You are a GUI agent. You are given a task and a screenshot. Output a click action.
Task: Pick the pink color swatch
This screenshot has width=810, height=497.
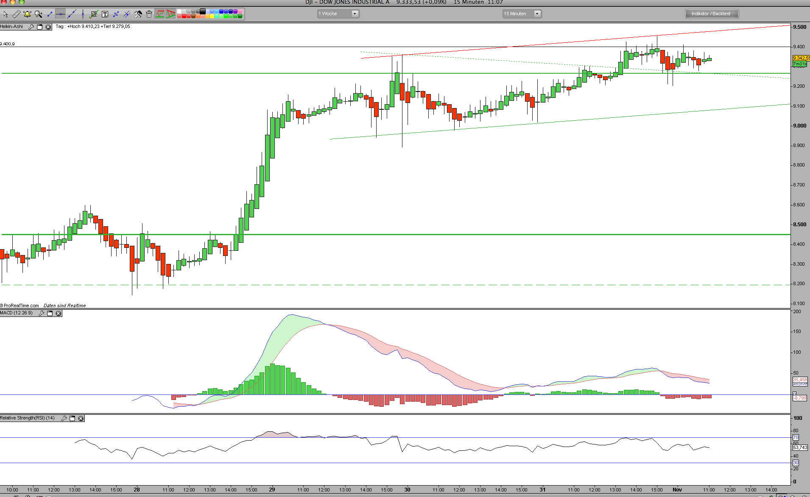coord(240,11)
